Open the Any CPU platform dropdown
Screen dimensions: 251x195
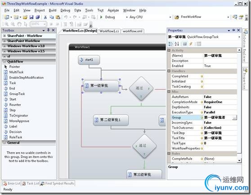click(170, 17)
